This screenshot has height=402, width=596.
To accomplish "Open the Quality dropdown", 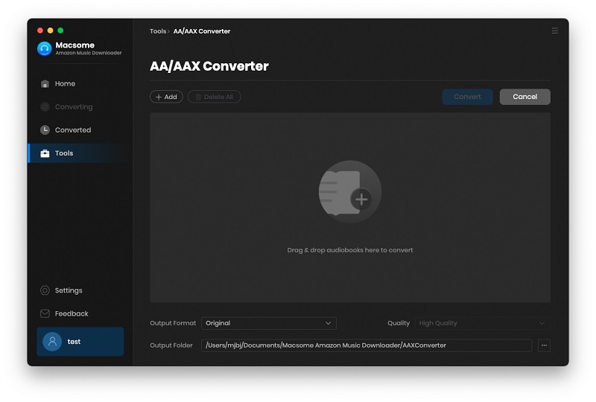I will click(482, 323).
